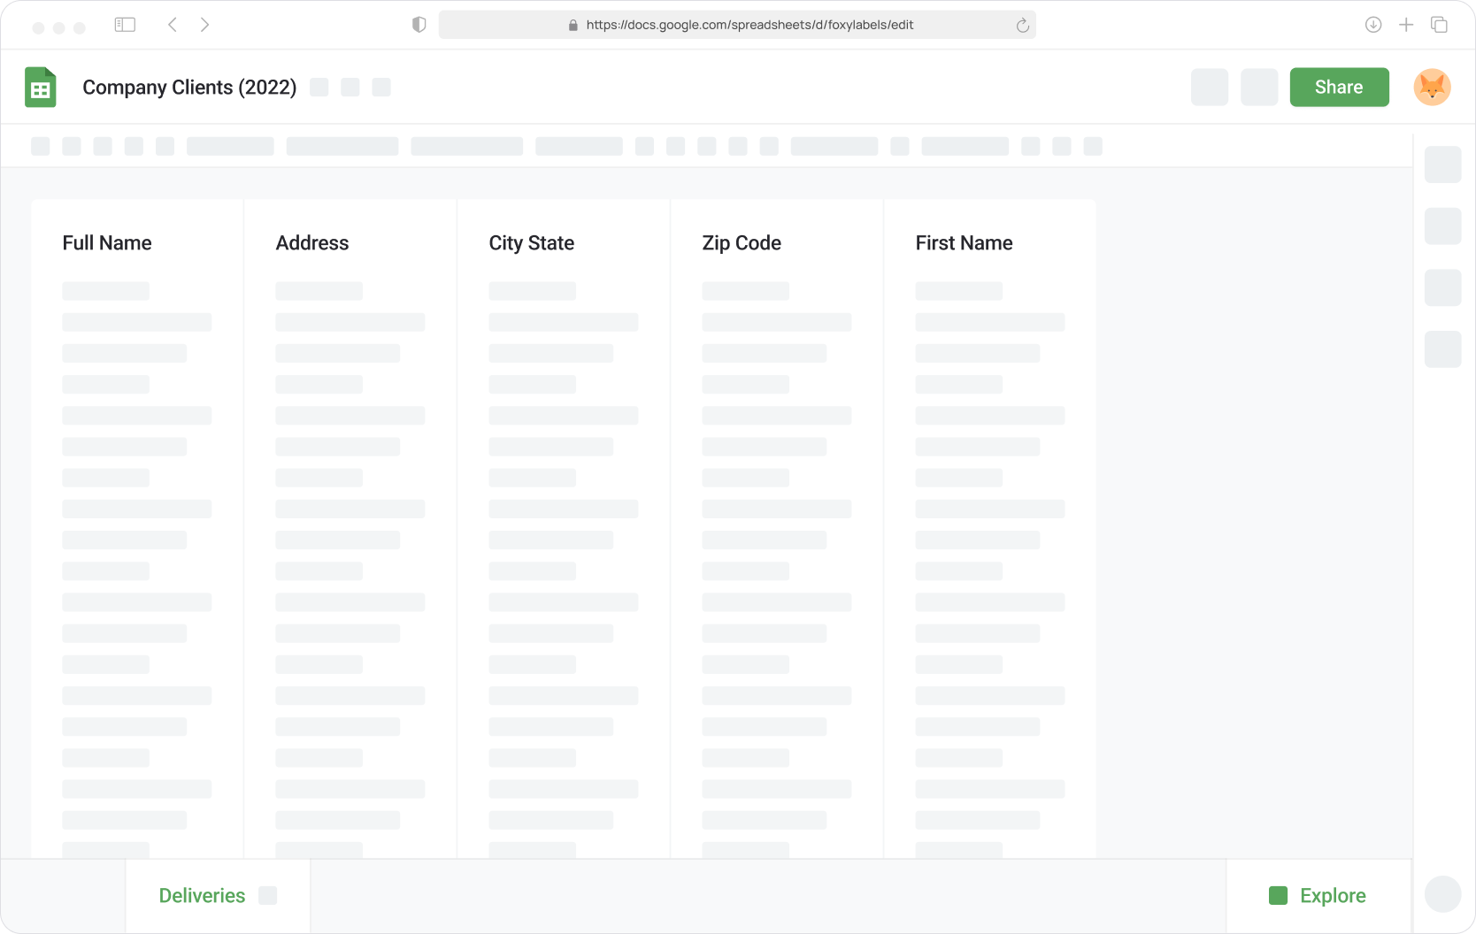Viewport: 1476px width, 934px height.
Task: Toggle the star next to the spreadsheet title
Action: coord(319,87)
